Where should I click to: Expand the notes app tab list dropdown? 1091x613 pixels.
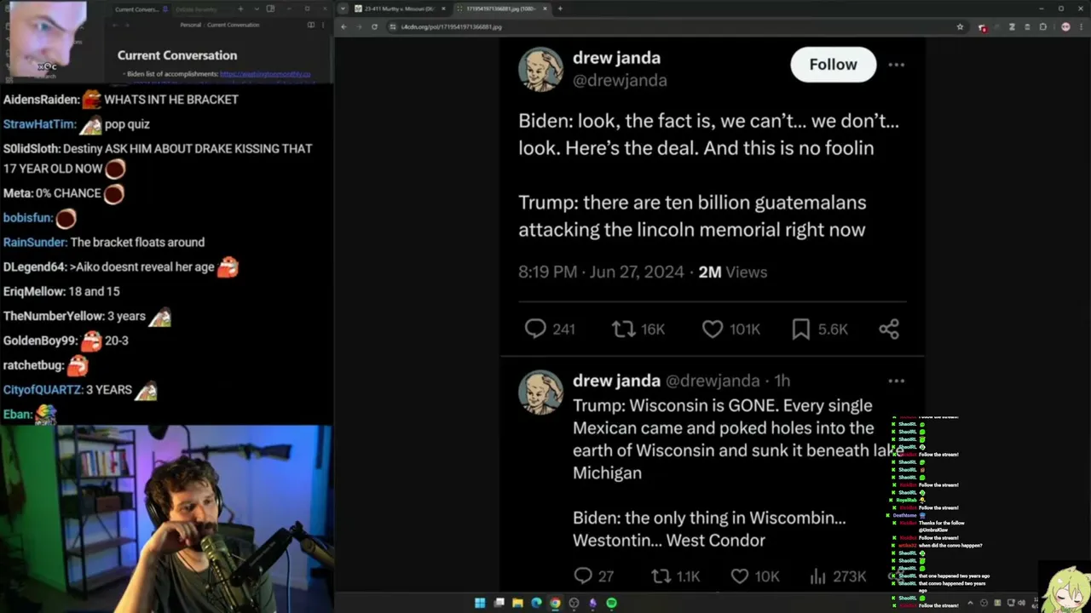pos(256,9)
